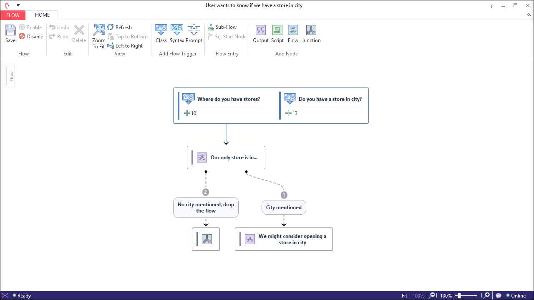Adjust the zoom slider handle
Image resolution: width=534 pixels, height=300 pixels.
click(459, 295)
